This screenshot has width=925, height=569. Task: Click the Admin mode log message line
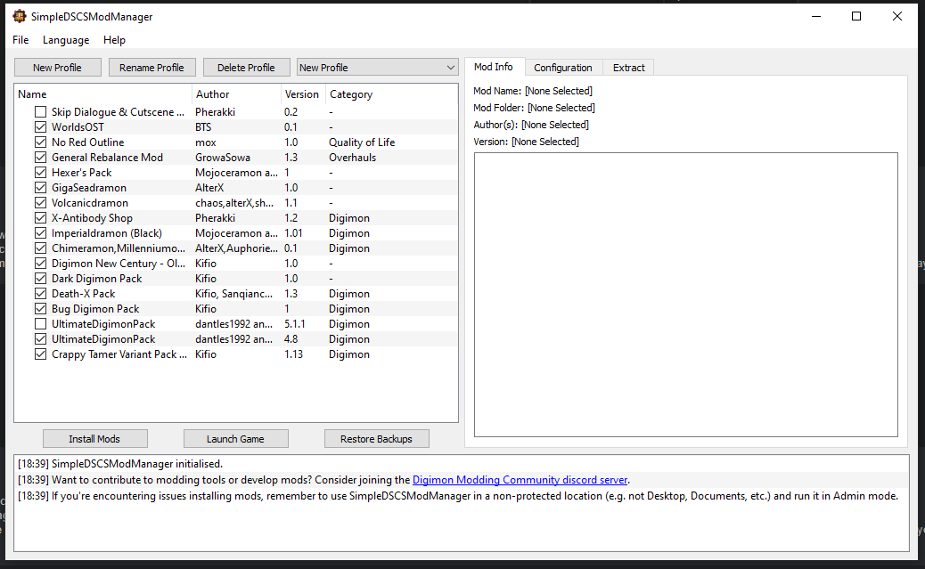pyautogui.click(x=458, y=496)
